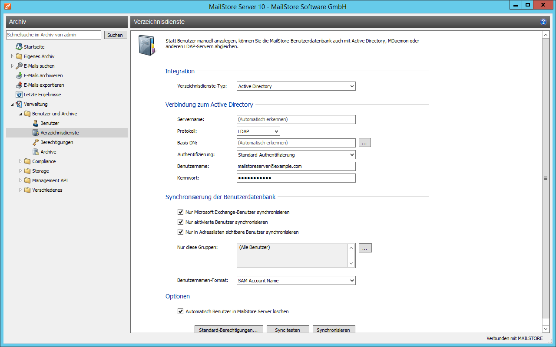The width and height of the screenshot is (556, 347).
Task: Open Benutzer in the tree
Action: (x=50, y=123)
